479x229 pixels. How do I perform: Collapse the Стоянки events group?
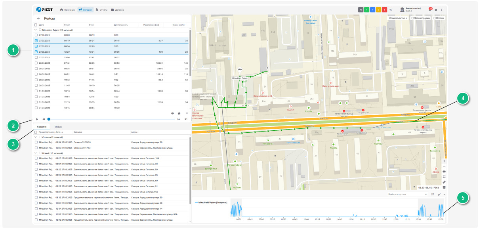[x=36, y=137]
